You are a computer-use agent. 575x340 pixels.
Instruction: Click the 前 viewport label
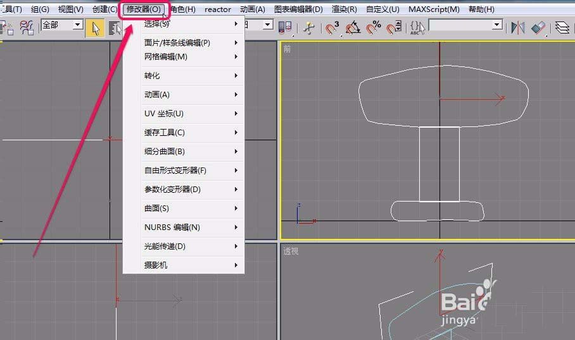pos(287,49)
